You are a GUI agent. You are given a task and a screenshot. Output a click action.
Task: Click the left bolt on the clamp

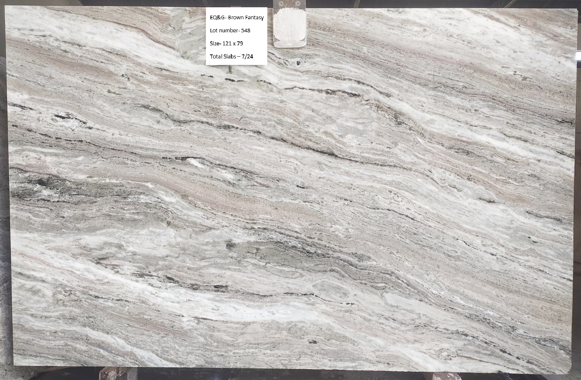[281, 3]
